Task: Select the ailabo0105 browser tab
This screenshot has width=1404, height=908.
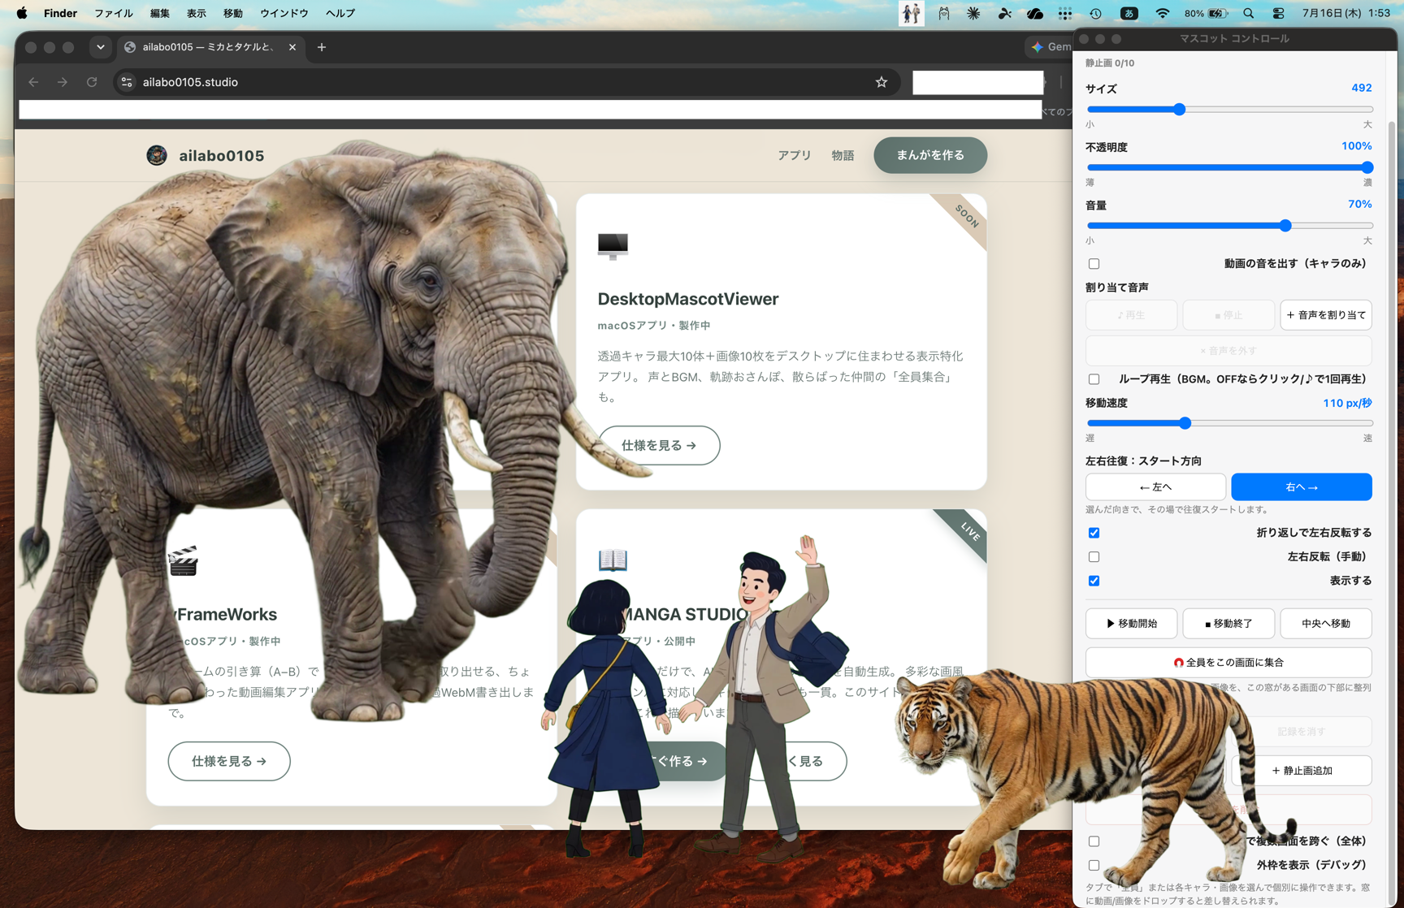Action: tap(211, 47)
